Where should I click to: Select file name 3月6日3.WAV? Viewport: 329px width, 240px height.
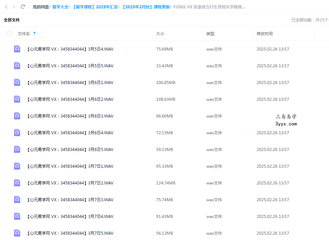pos(70,116)
